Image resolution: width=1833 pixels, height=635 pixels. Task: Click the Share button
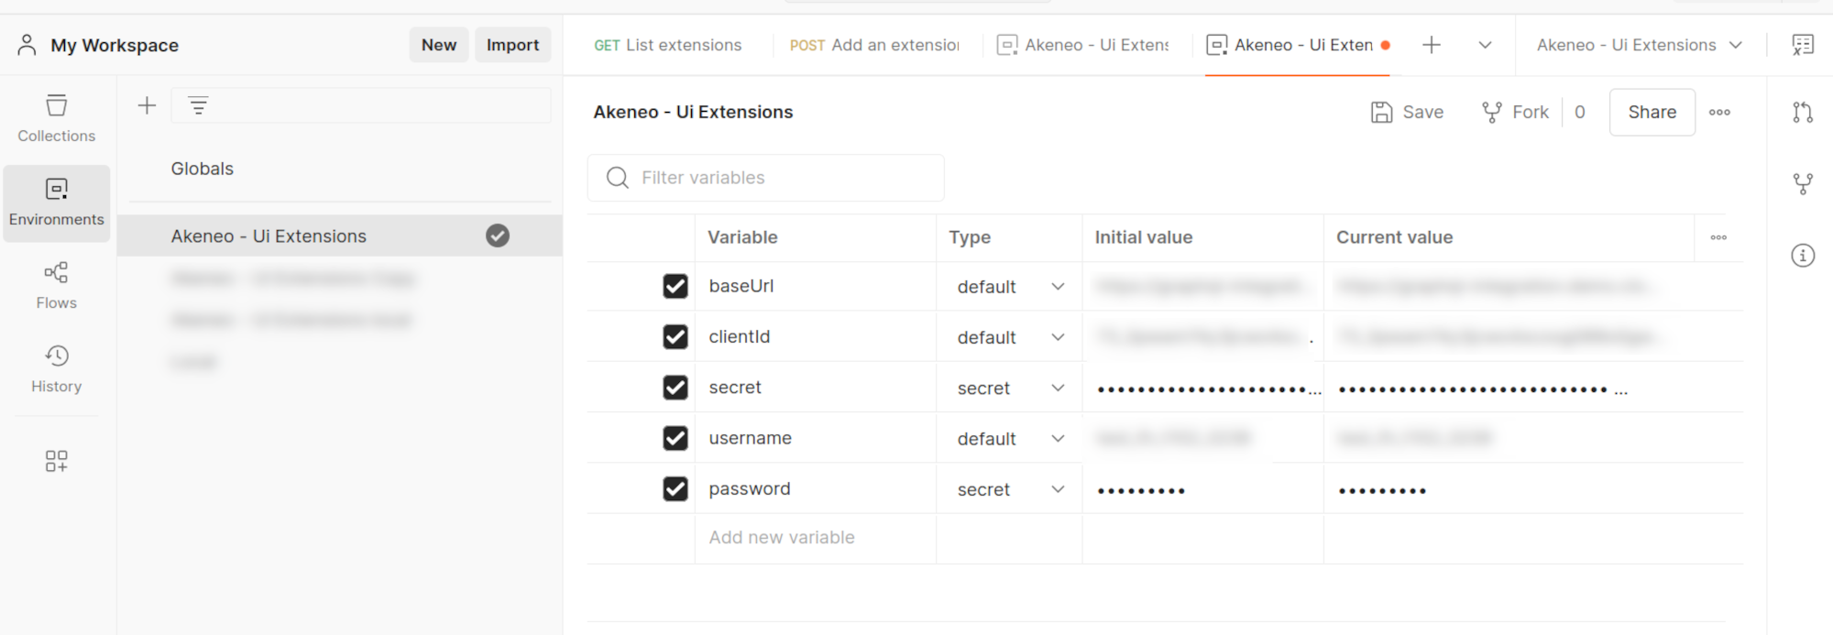(1652, 113)
